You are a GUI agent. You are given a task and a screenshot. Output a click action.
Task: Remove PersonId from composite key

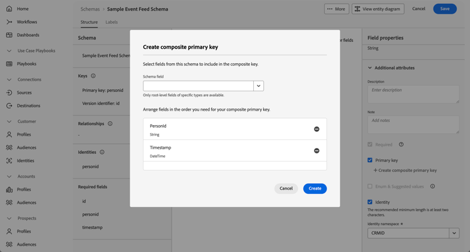tap(316, 129)
